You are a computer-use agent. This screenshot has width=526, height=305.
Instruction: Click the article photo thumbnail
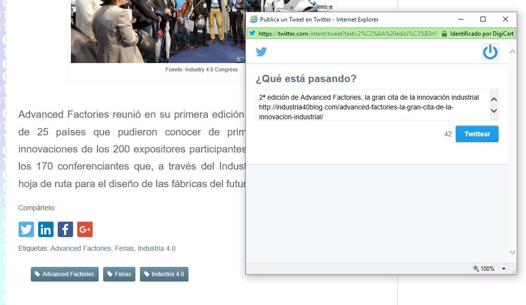coord(158,31)
